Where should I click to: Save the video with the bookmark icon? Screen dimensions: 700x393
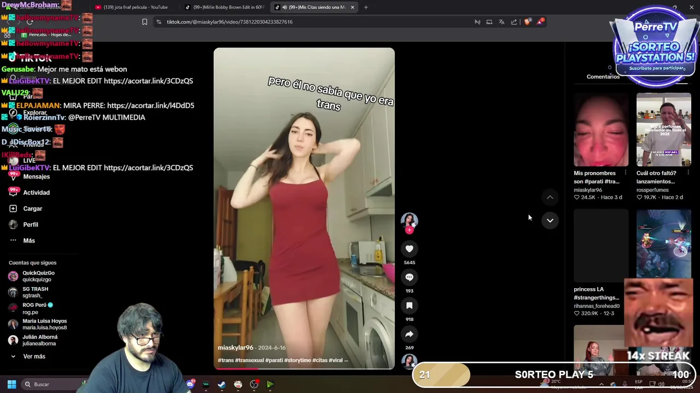[409, 306]
